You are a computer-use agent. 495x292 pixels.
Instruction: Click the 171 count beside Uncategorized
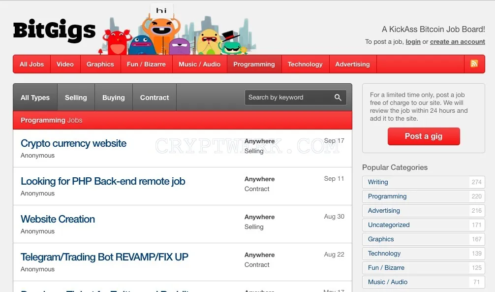(x=477, y=225)
